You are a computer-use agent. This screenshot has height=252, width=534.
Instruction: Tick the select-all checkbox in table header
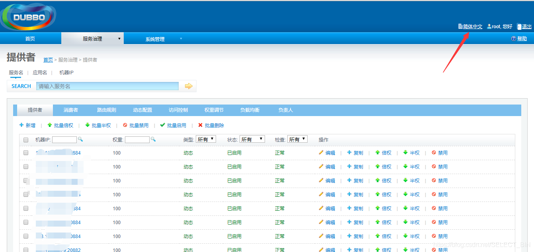pos(26,140)
